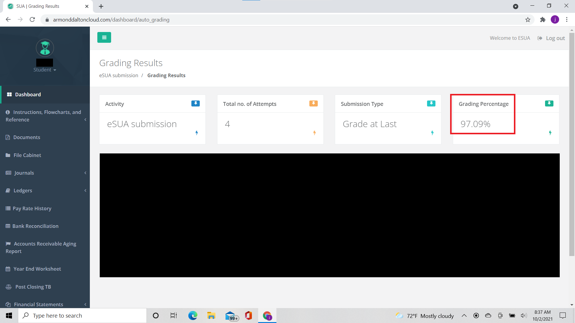Click the teal pin icon on Submission Type card
The width and height of the screenshot is (575, 323).
[431, 103]
